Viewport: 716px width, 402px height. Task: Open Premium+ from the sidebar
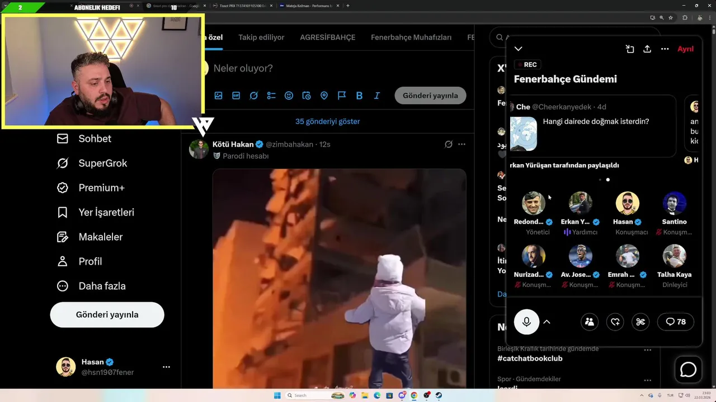(x=90, y=188)
